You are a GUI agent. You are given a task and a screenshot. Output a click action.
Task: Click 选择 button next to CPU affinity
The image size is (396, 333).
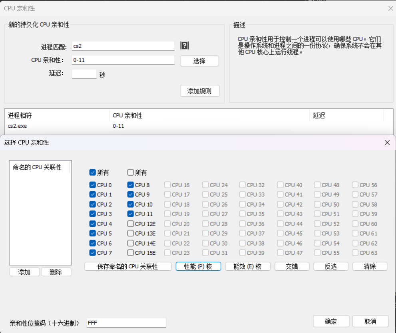pyautogui.click(x=199, y=61)
